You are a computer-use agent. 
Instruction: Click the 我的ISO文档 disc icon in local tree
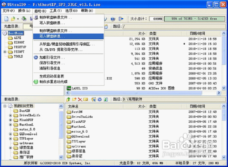pyautogui.click(x=10, y=106)
